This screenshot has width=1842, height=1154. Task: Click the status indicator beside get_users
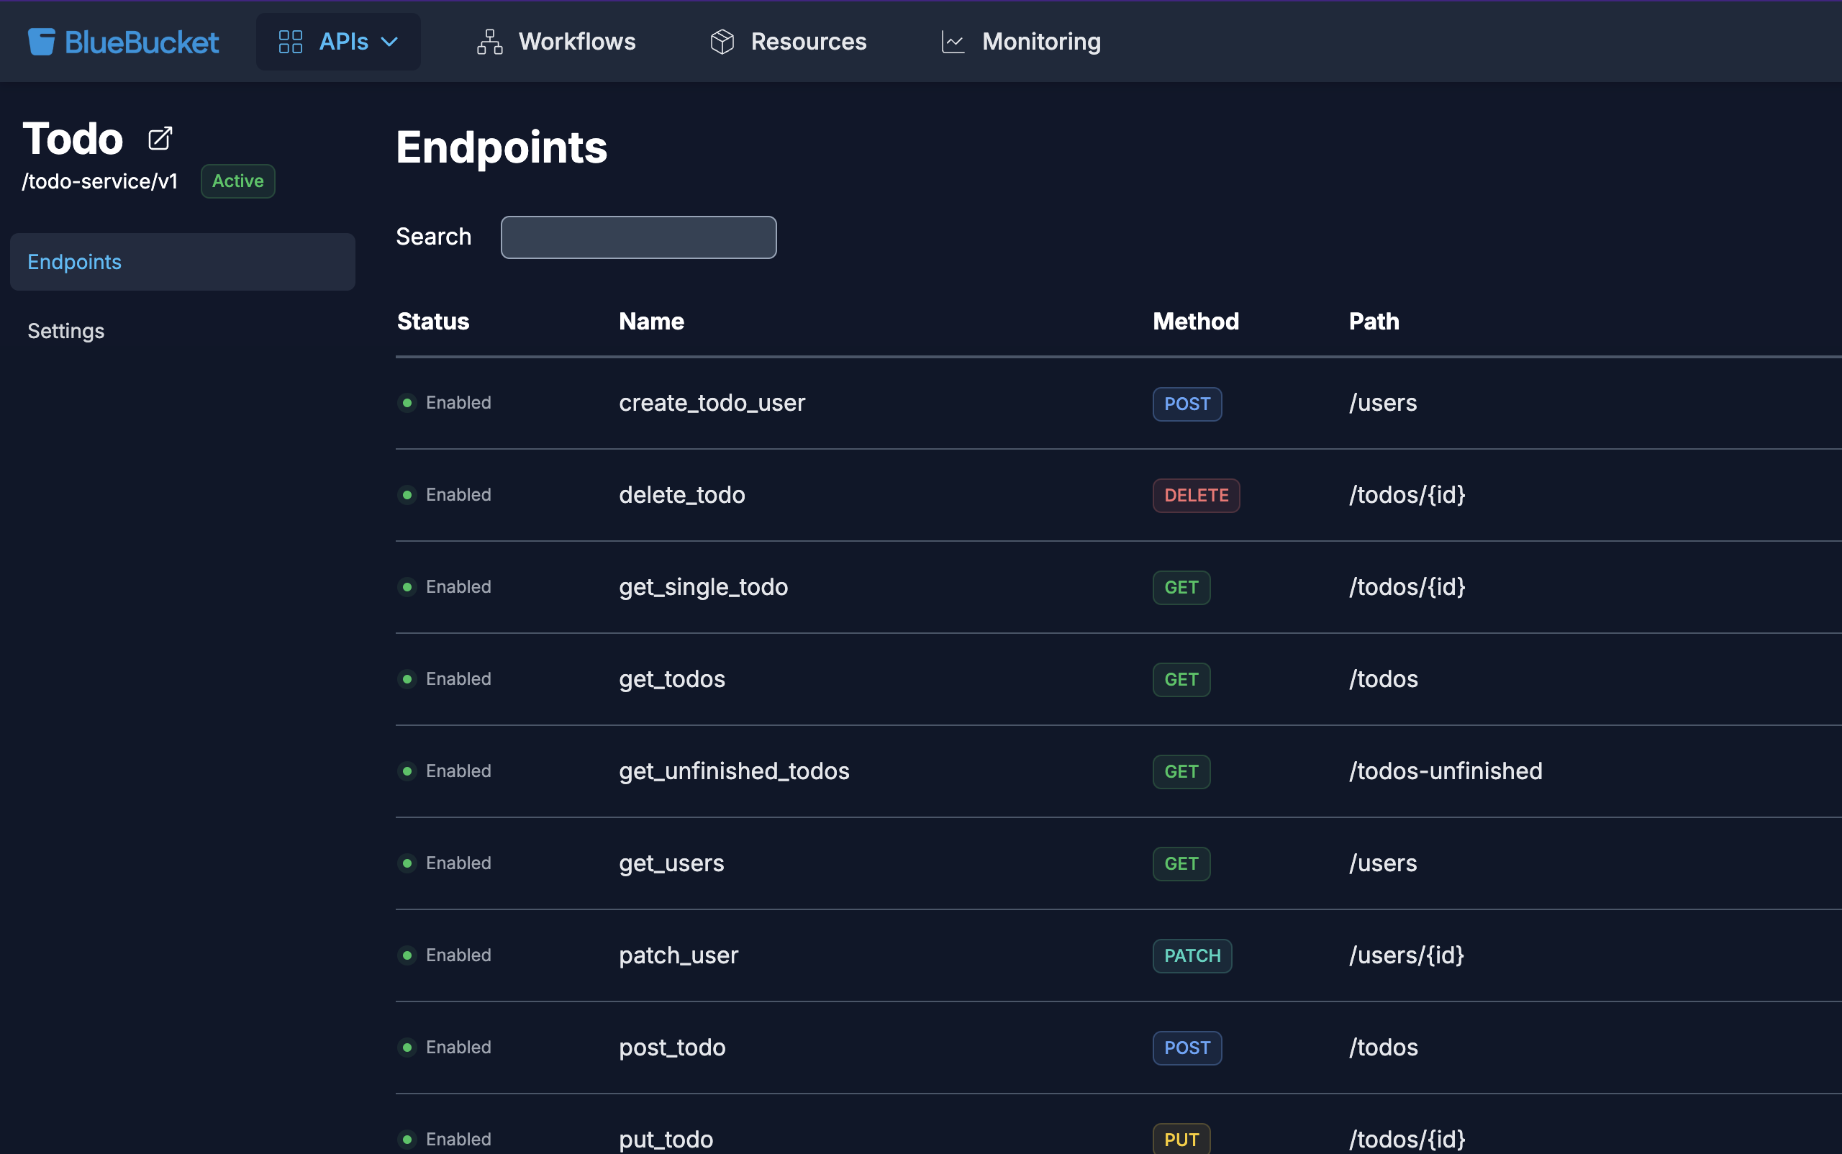(x=408, y=863)
